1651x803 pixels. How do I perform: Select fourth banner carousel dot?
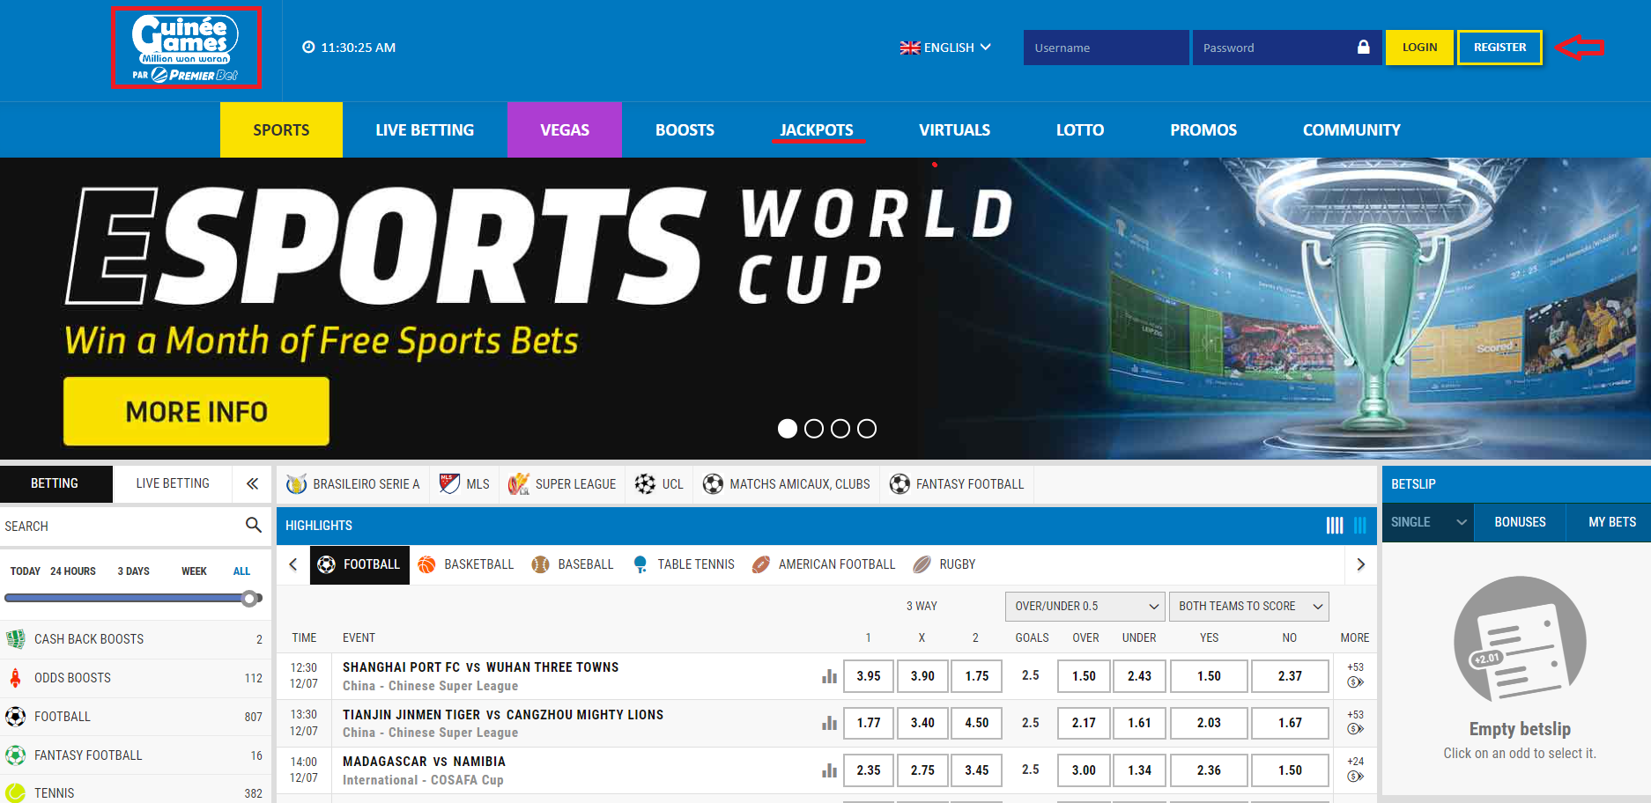point(867,428)
